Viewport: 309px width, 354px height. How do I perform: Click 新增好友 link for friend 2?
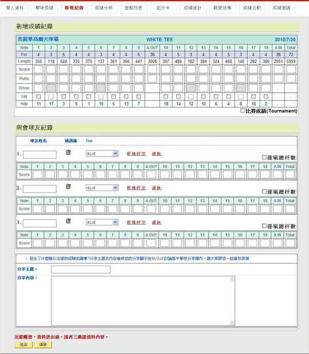pyautogui.click(x=136, y=188)
